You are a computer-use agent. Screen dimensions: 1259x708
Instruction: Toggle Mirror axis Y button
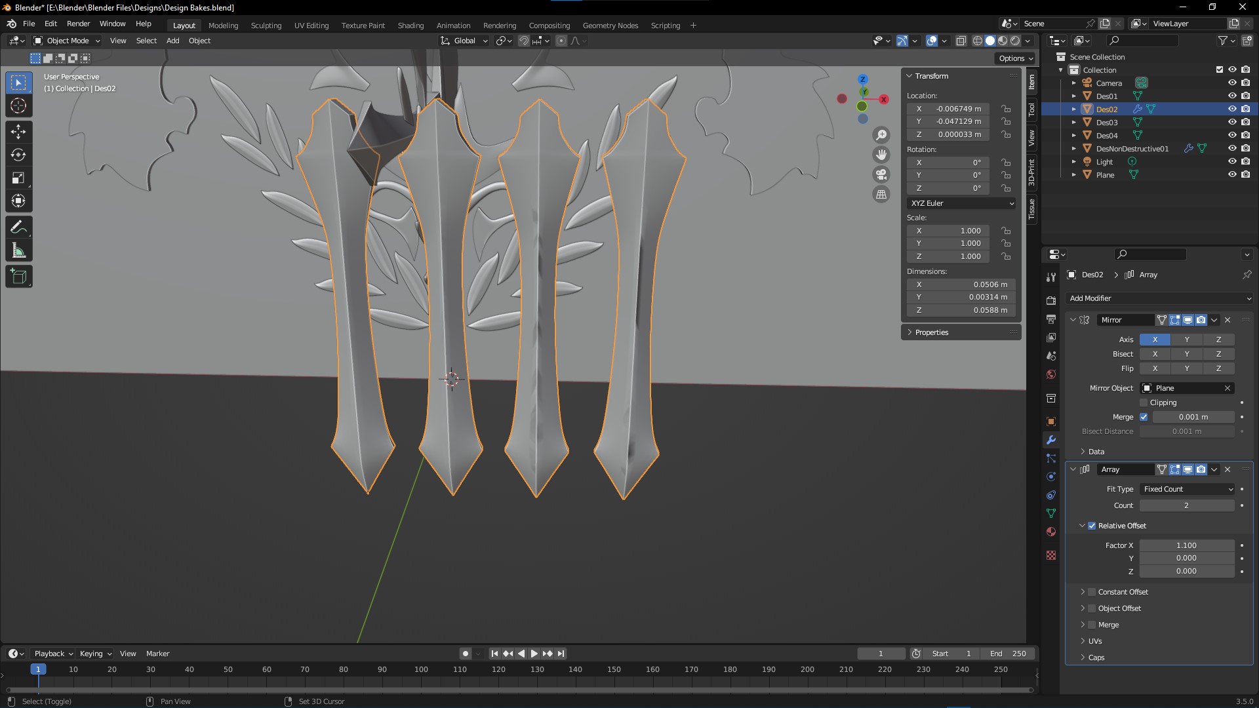tap(1187, 340)
